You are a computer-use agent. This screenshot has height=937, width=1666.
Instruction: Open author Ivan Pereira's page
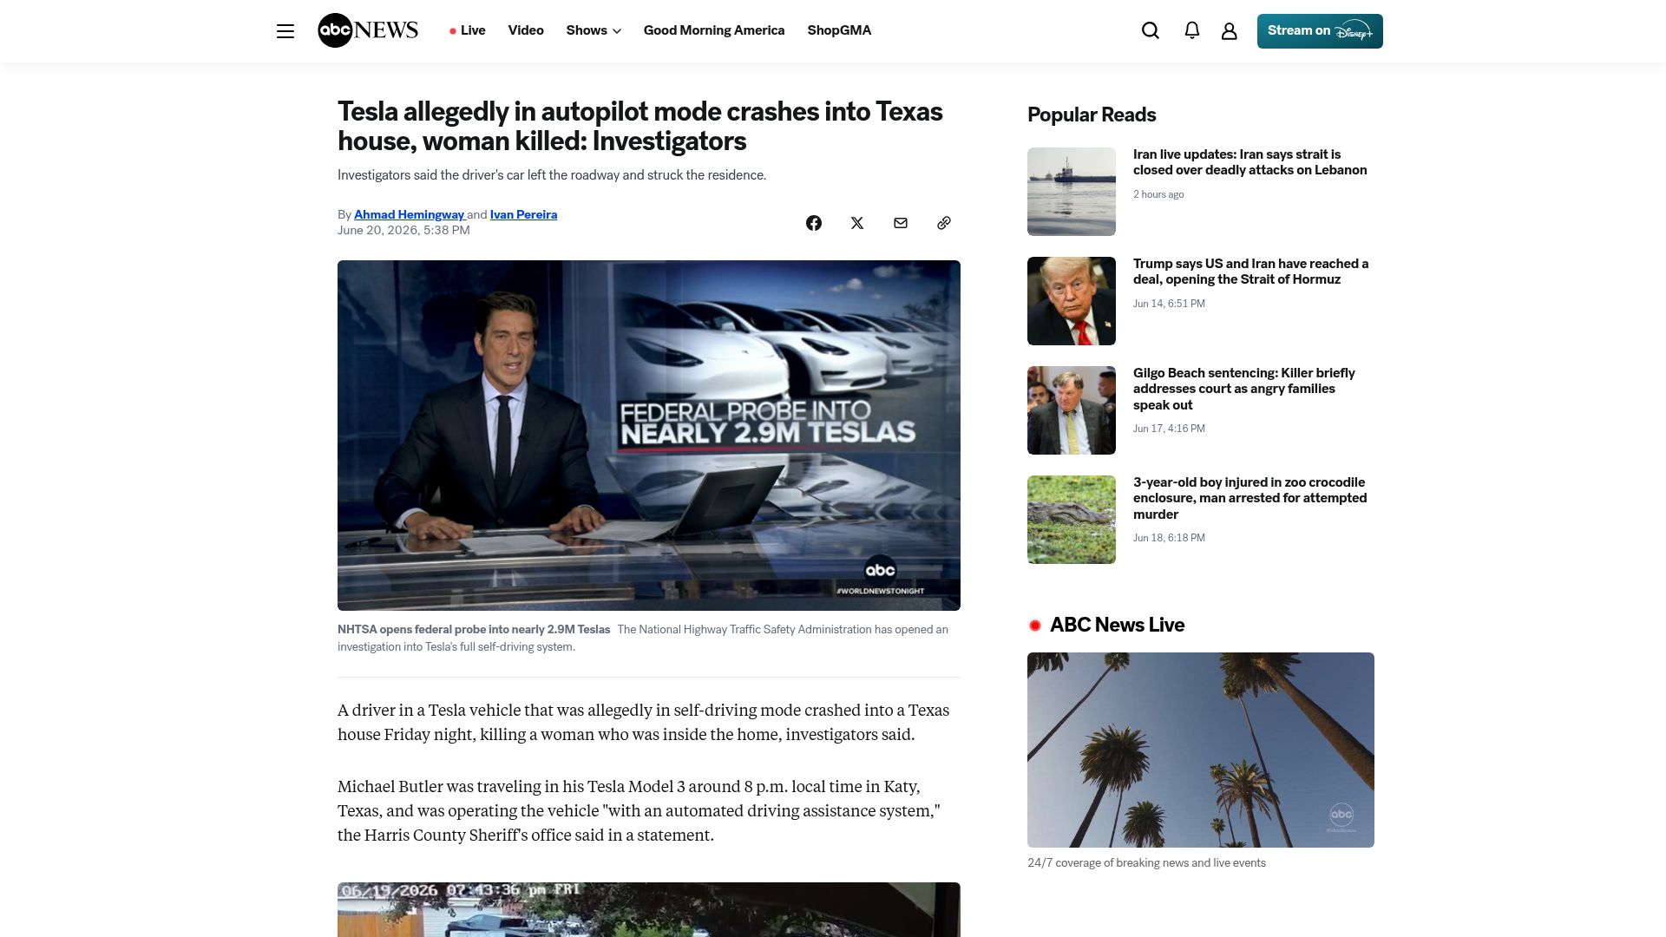(x=523, y=214)
